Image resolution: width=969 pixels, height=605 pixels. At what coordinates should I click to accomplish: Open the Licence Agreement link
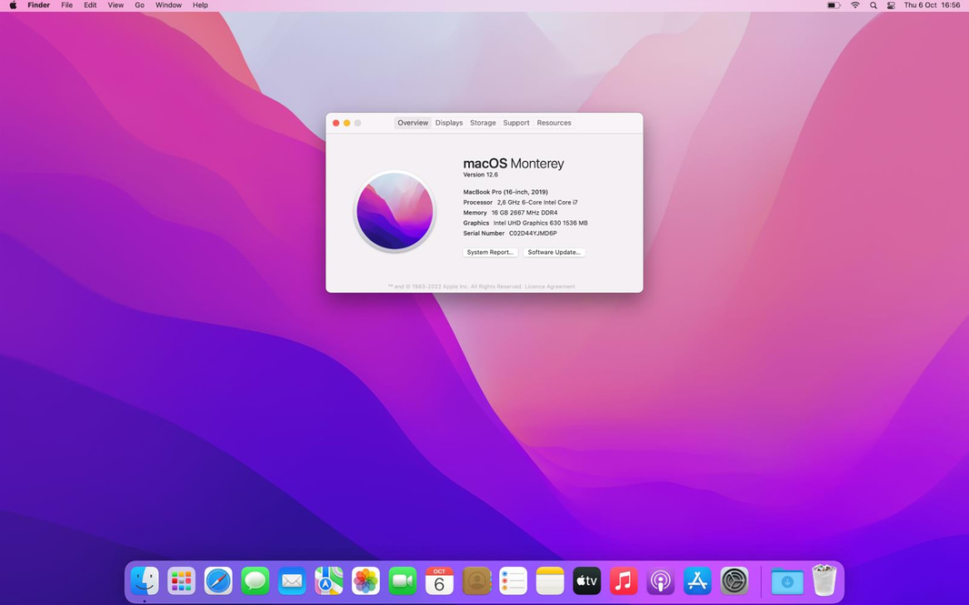[549, 287]
